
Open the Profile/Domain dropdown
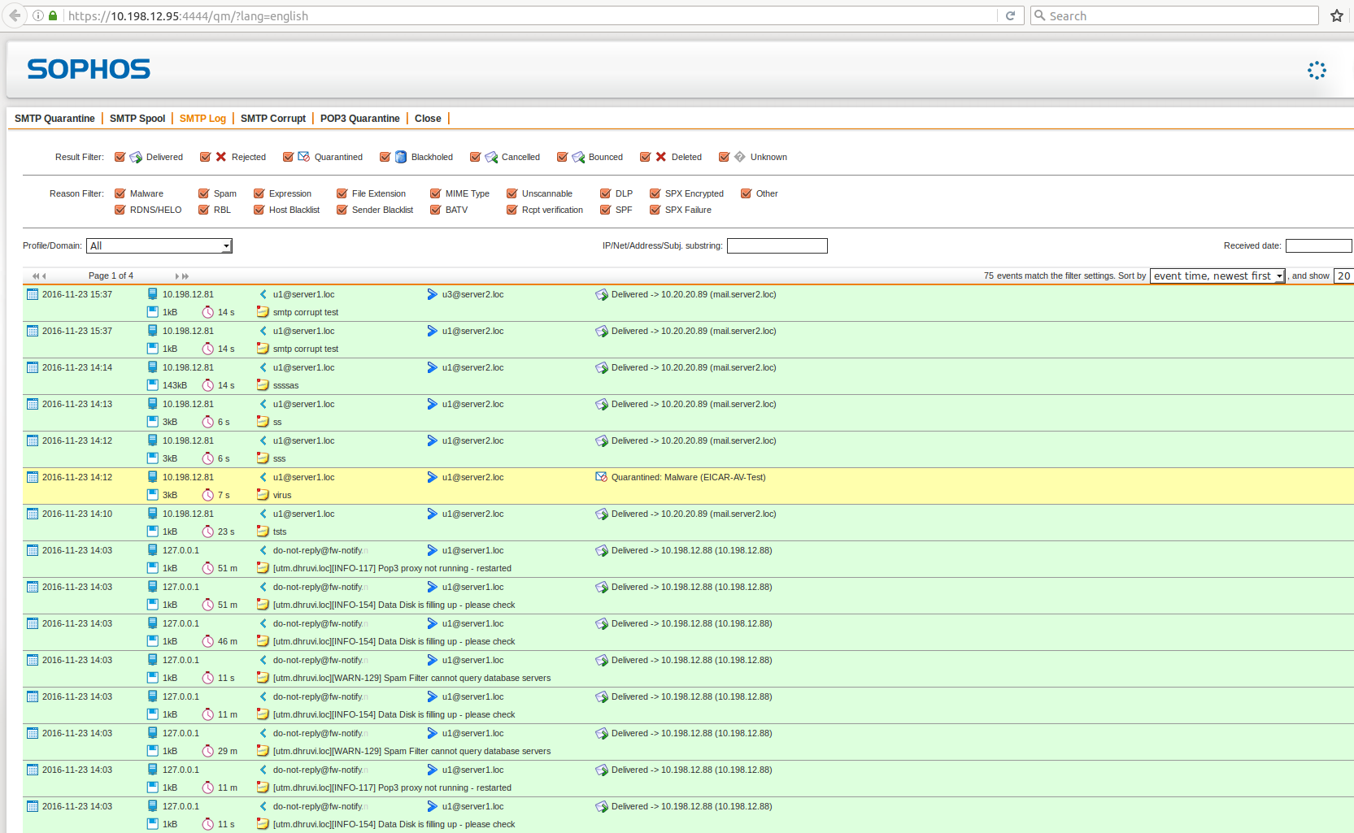coord(159,245)
